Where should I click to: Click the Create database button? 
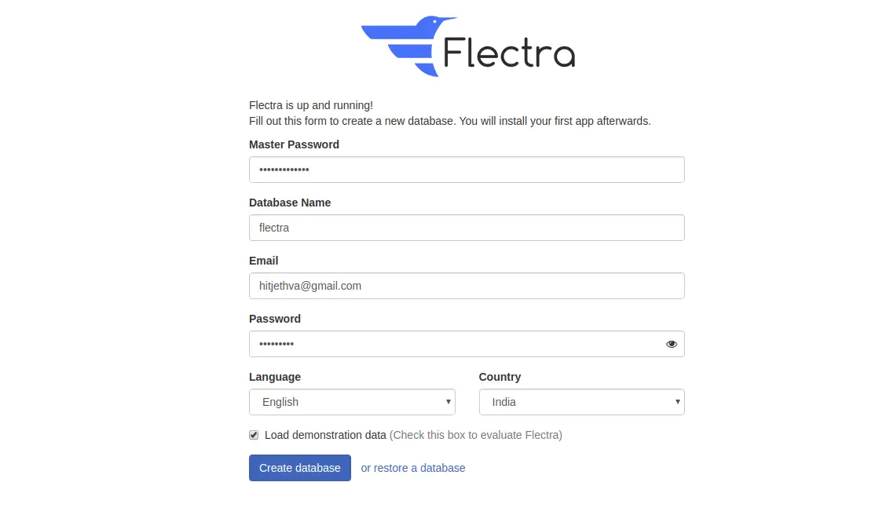[x=300, y=468]
